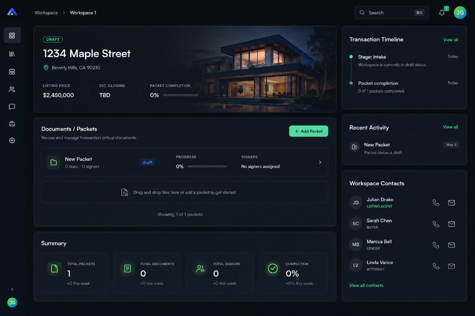Click the ⌘K shortcut badge in search
Viewport: 475px width, 316px height.
point(419,13)
